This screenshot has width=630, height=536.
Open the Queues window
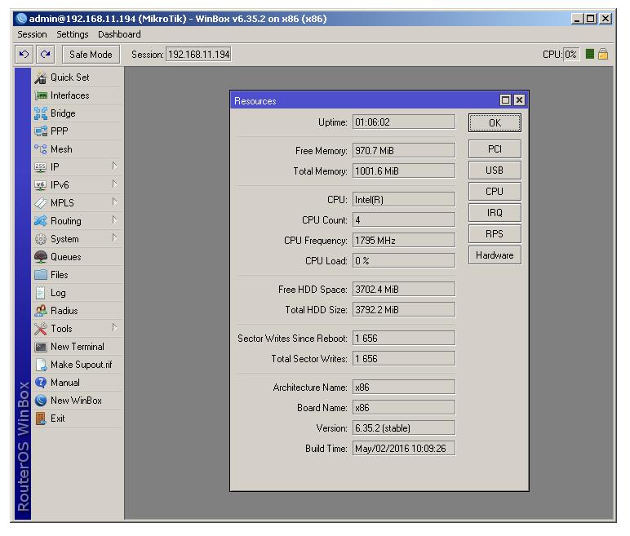(65, 257)
